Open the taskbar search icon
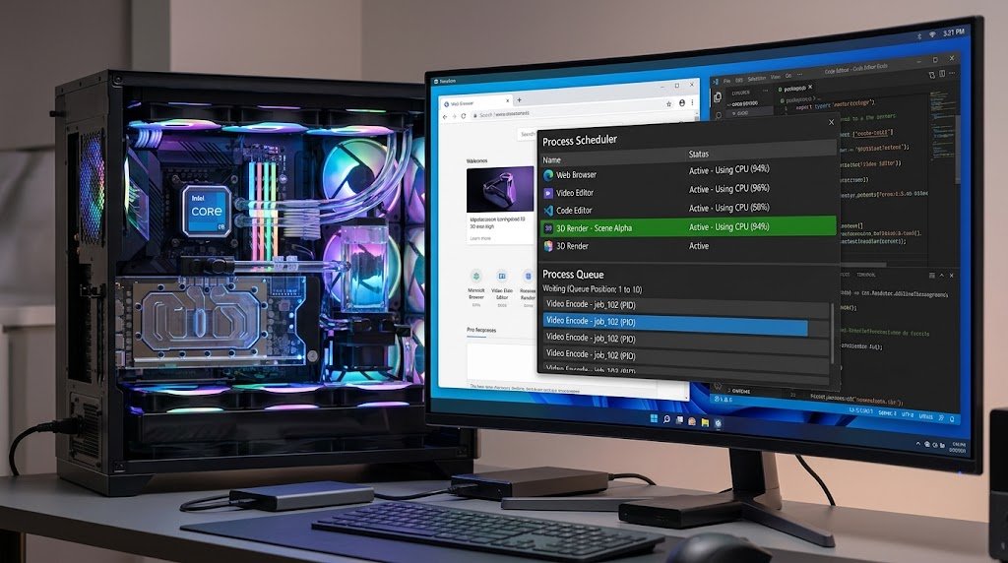The width and height of the screenshot is (1008, 563). tap(666, 419)
